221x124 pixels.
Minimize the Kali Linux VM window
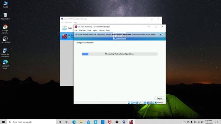(149, 27)
